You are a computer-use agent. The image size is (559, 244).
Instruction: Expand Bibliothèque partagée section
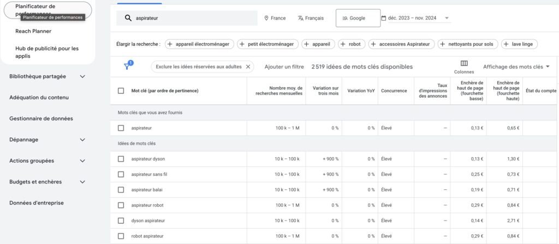coord(82,76)
